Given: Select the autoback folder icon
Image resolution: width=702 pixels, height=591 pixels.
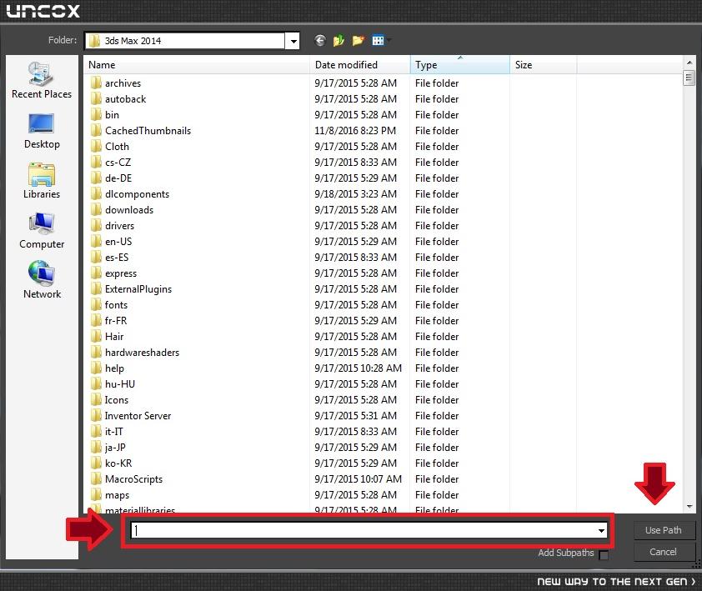Looking at the screenshot, I should (x=95, y=99).
